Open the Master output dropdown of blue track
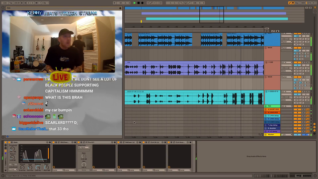Viewport: 318px width, 179px height. [287, 42]
